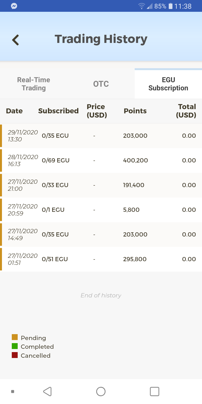Tap the small dot in navigation bar

[13, 391]
